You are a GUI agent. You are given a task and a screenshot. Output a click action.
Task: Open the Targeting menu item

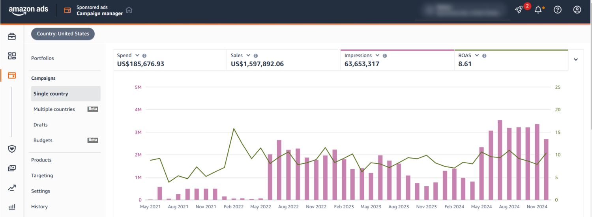click(x=42, y=176)
